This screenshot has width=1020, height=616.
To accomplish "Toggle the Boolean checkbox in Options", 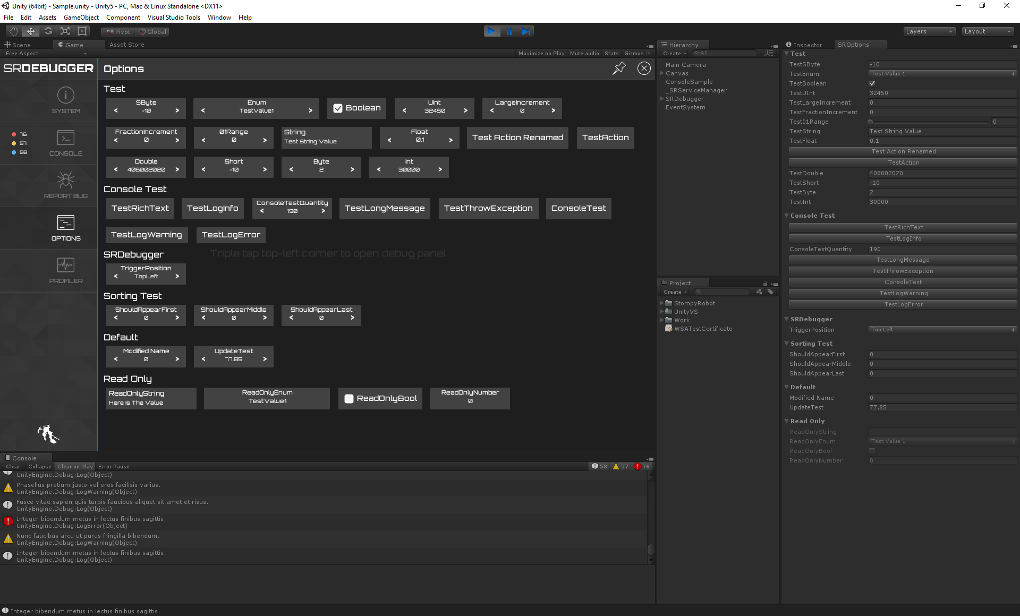I will 338,108.
